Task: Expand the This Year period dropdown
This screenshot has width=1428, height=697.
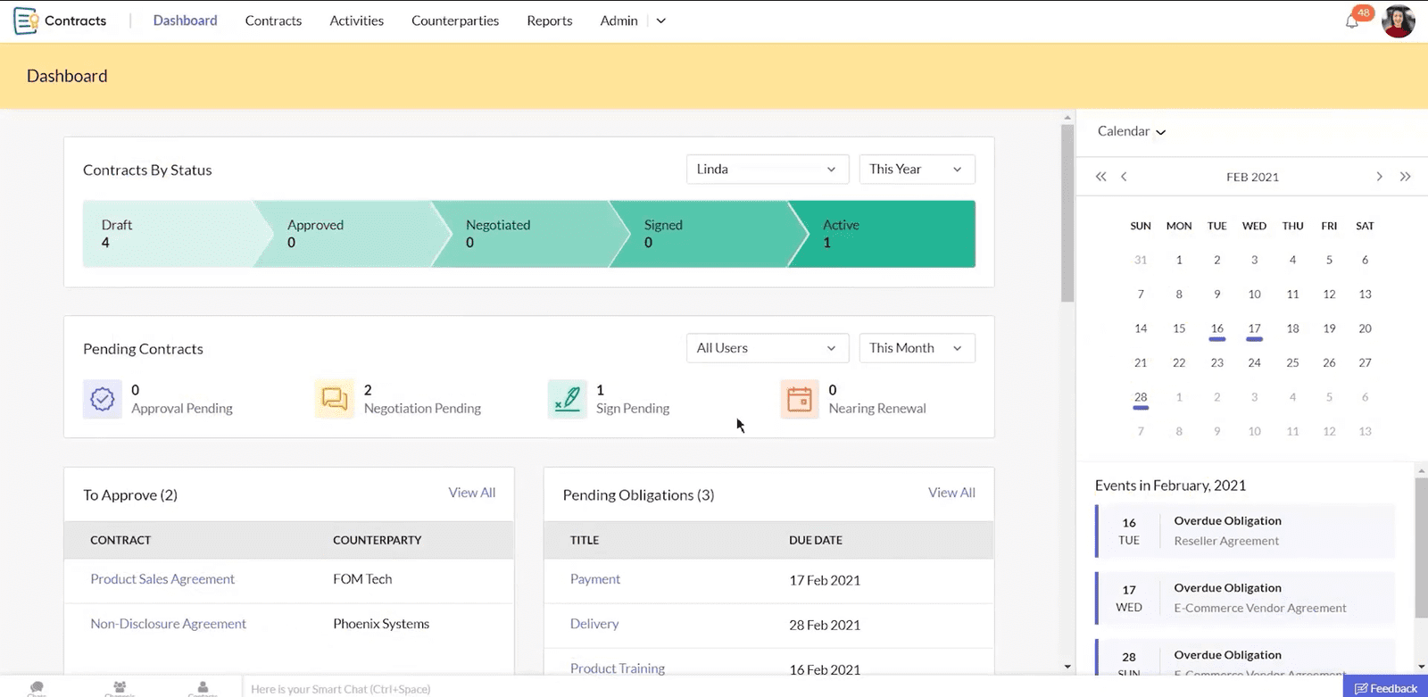Action: [916, 170]
